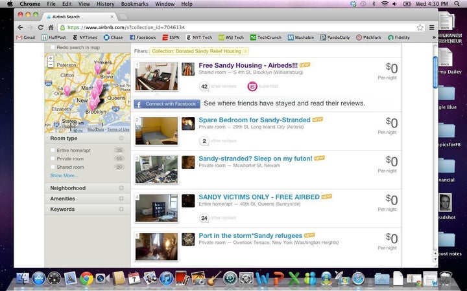Screen dimensions: 467x291
Task: Open Finder from the dock
Action: click(x=23, y=279)
